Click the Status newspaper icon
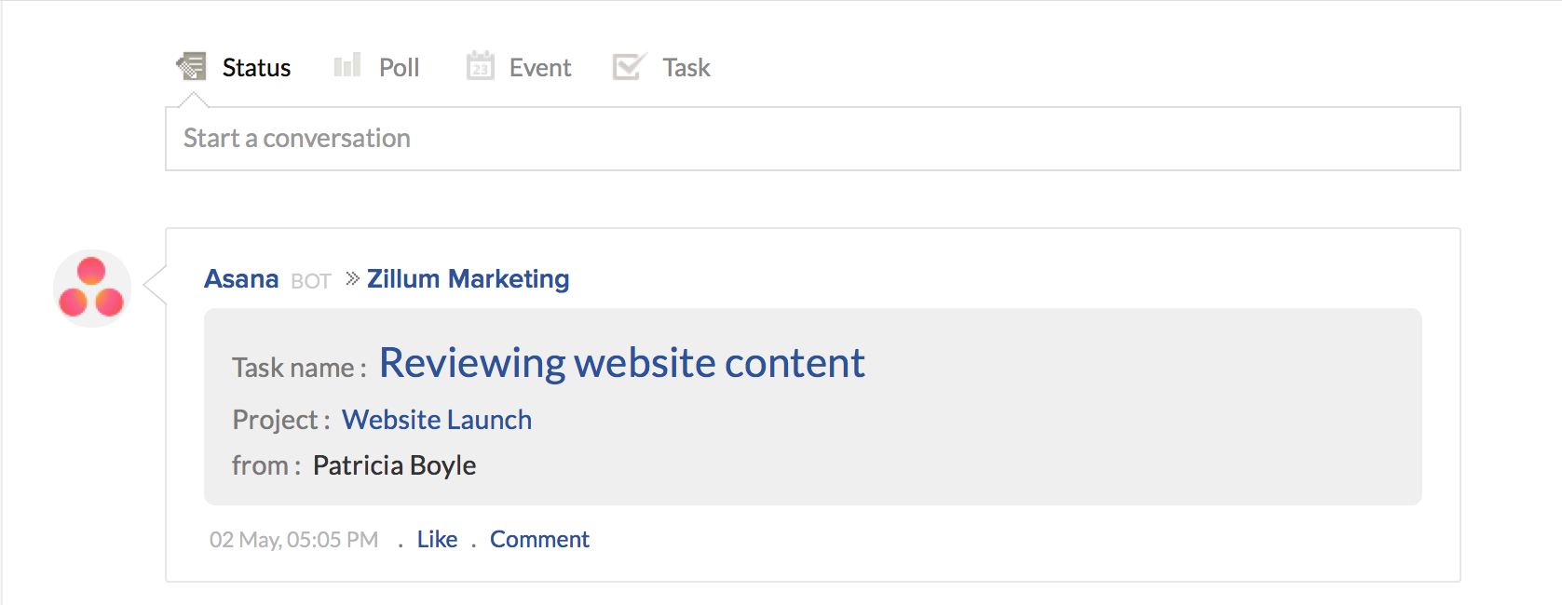This screenshot has width=1562, height=605. (192, 67)
